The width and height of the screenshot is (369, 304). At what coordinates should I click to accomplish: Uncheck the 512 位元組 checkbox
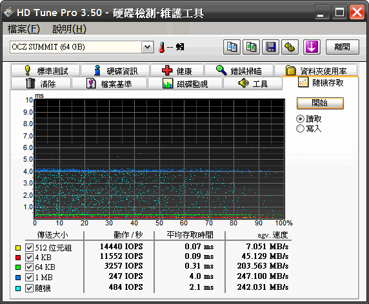[29, 247]
